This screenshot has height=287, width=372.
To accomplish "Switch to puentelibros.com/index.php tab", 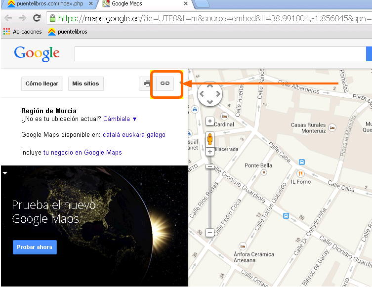I will coord(49,3).
